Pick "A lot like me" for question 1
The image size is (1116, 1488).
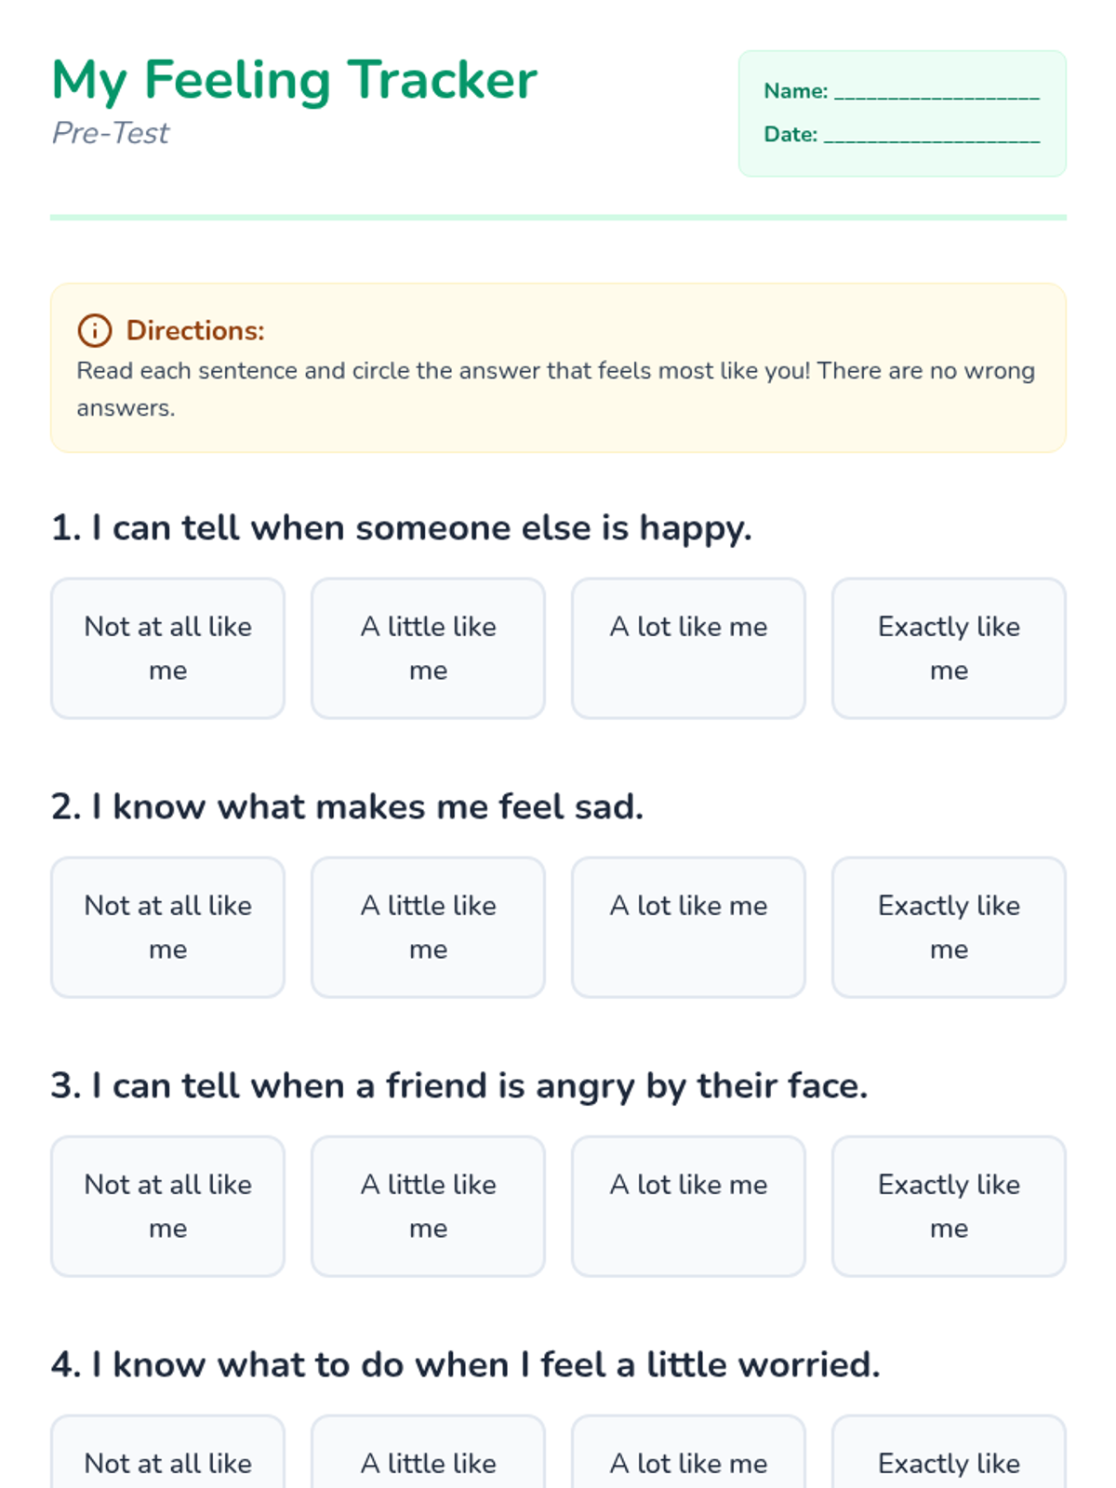coord(688,648)
